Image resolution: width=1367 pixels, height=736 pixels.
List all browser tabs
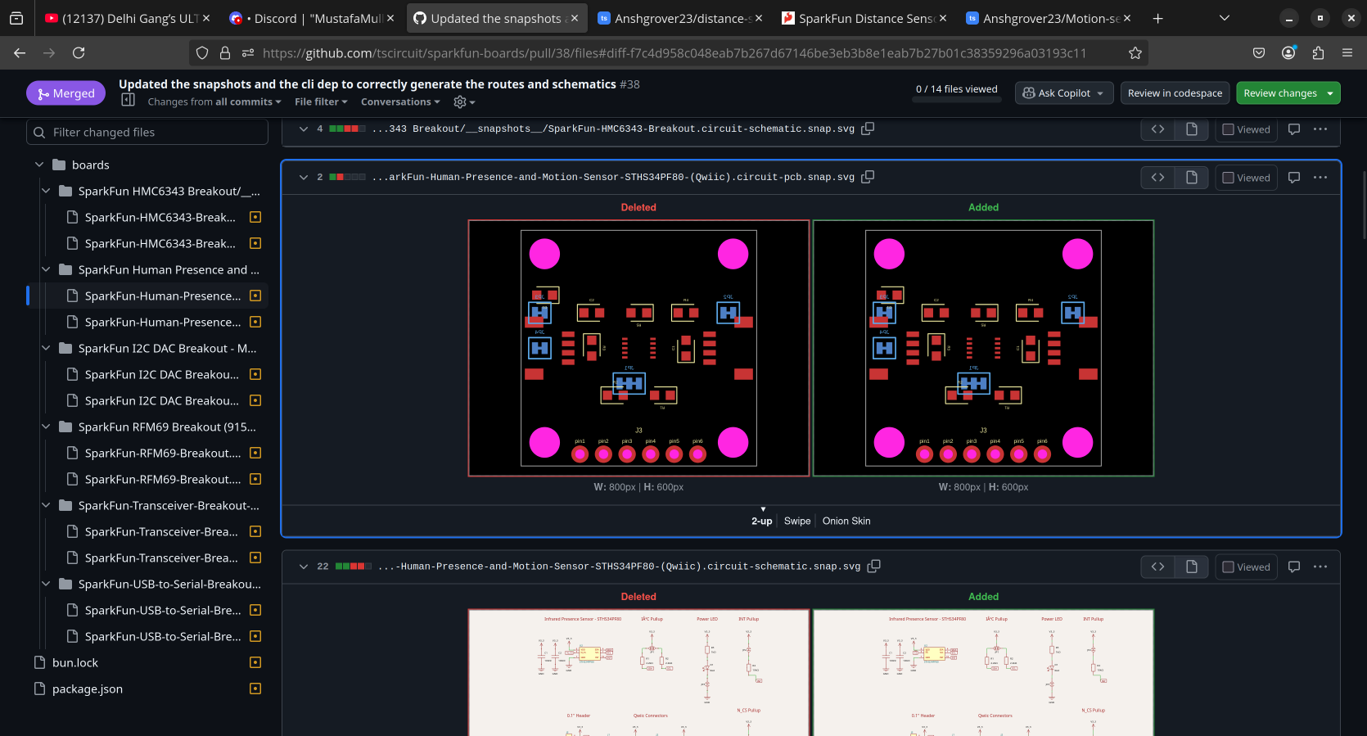(1225, 18)
